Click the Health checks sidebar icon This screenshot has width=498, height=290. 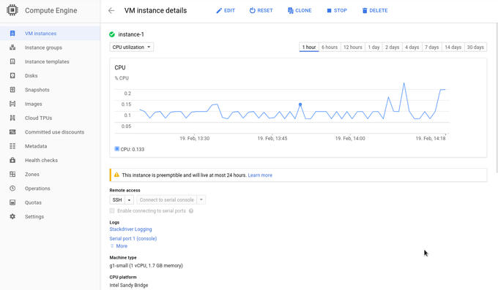coord(12,160)
